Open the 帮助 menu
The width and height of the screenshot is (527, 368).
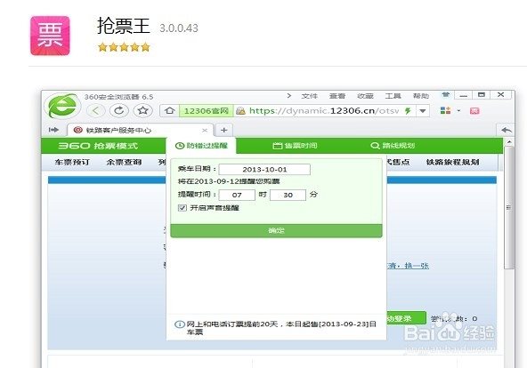point(421,96)
